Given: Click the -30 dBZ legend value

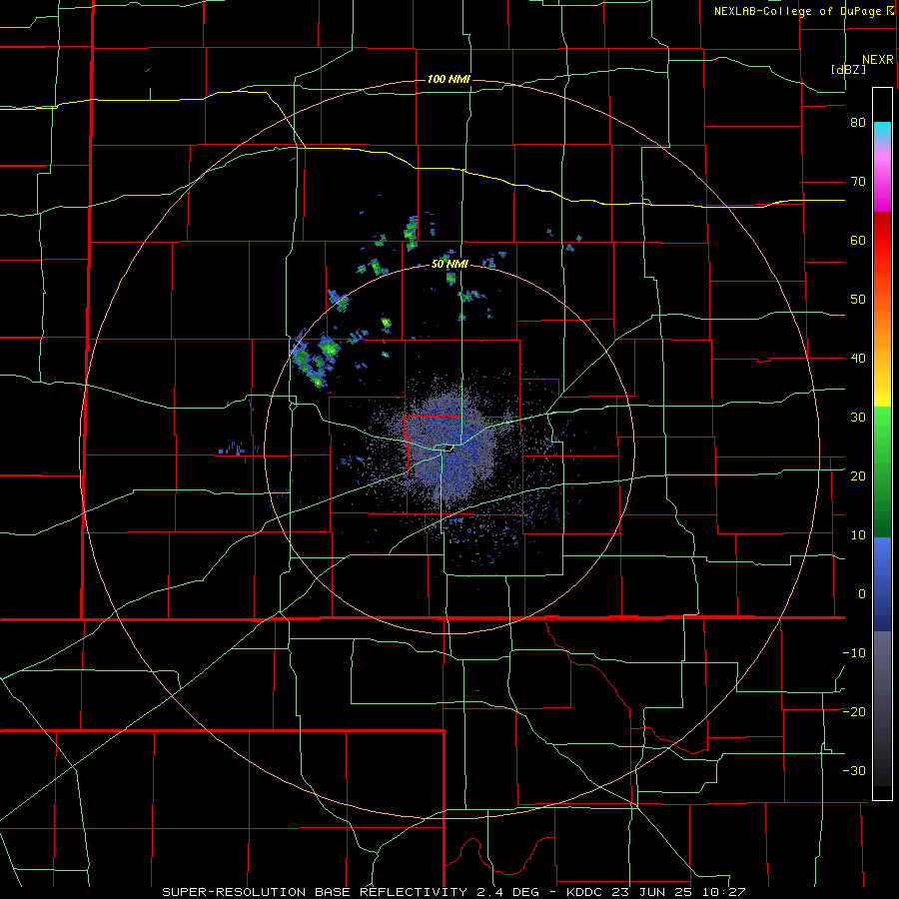Looking at the screenshot, I should [854, 770].
